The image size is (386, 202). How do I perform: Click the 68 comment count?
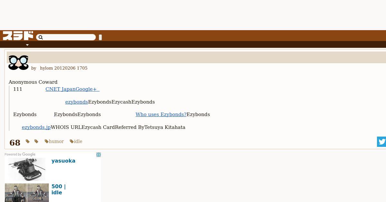tap(15, 143)
